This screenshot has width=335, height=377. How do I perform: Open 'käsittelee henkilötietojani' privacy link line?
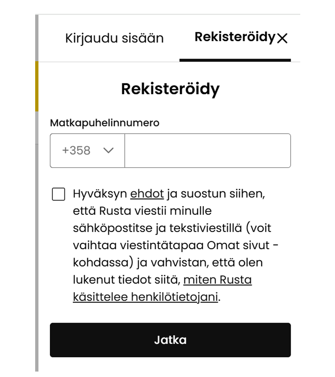click(x=145, y=297)
